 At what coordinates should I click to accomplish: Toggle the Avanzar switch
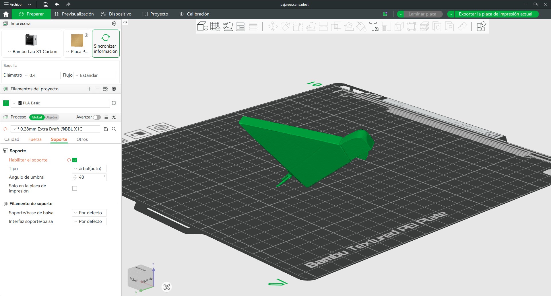click(97, 117)
